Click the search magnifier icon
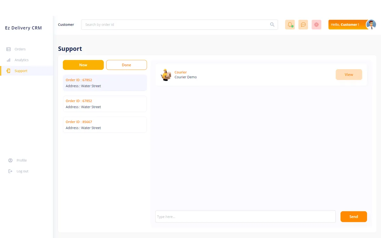The width and height of the screenshot is (381, 238). 272,24
